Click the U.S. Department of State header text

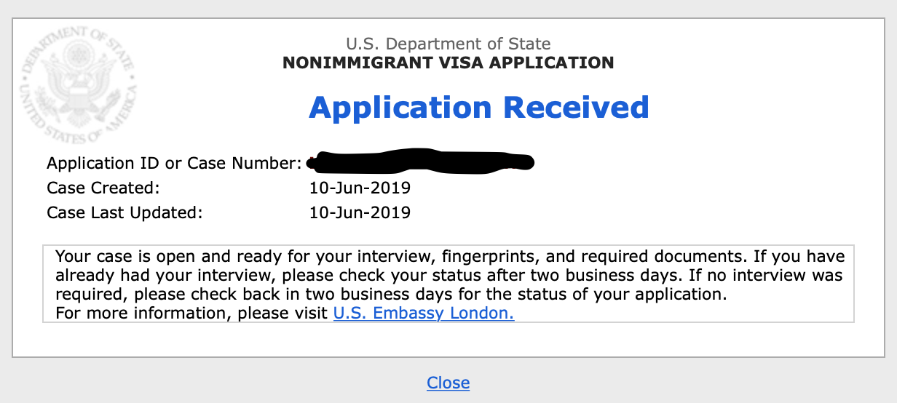click(x=448, y=44)
